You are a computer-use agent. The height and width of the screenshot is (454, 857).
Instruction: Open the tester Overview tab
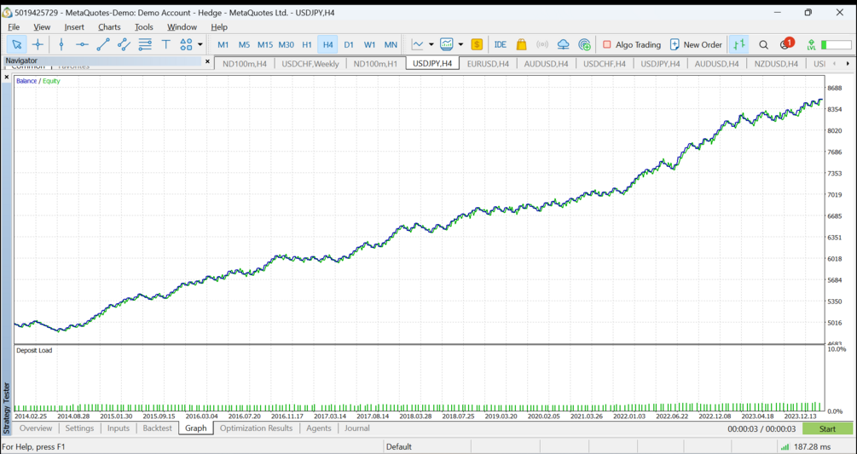36,428
